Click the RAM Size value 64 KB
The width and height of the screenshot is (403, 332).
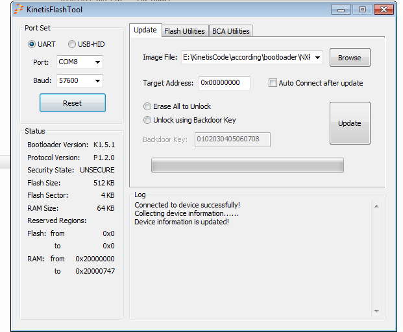pyautogui.click(x=106, y=208)
